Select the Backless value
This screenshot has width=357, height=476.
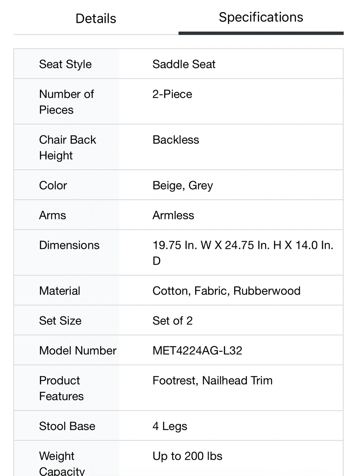176,140
